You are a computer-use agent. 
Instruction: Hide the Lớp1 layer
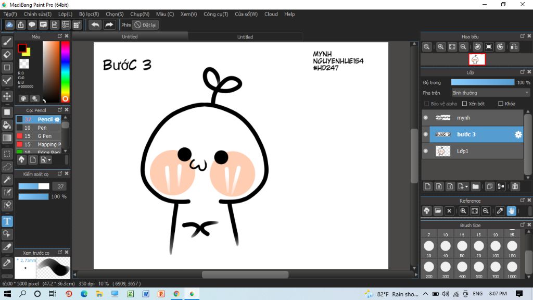pyautogui.click(x=426, y=151)
